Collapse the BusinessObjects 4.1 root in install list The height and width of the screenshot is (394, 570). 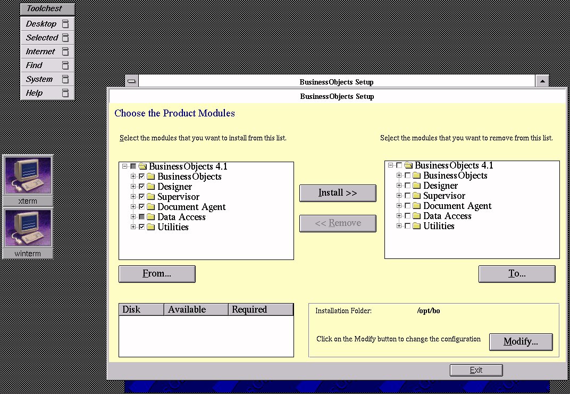point(124,166)
